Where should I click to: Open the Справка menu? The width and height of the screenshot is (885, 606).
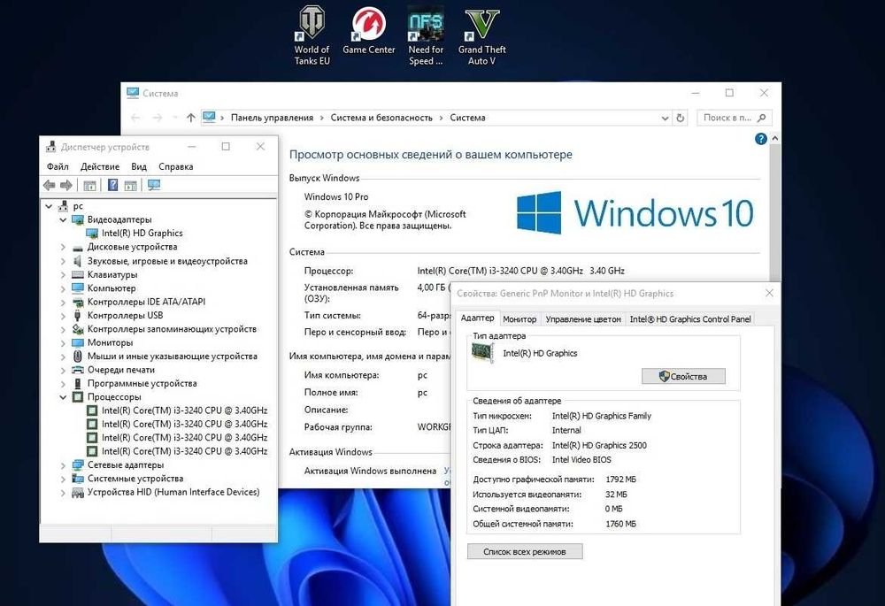click(x=175, y=166)
